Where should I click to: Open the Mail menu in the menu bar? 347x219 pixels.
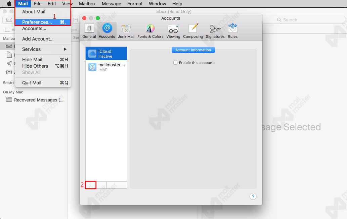point(23,4)
